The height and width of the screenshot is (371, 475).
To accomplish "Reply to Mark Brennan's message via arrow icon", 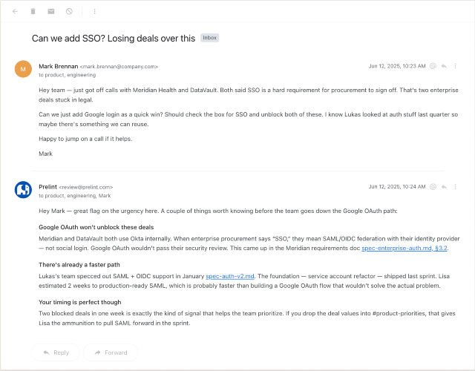I will tap(444, 66).
